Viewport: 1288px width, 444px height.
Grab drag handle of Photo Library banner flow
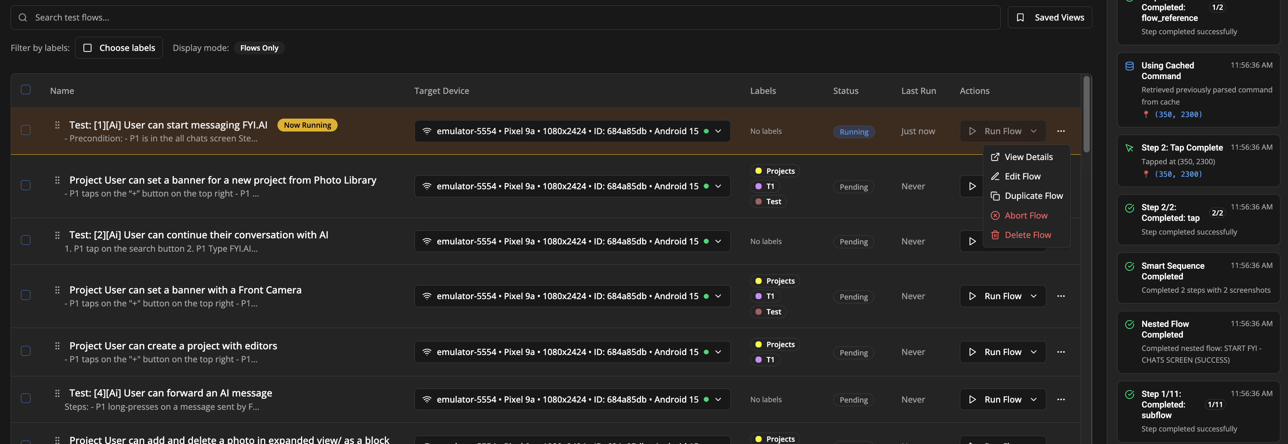[x=57, y=180]
